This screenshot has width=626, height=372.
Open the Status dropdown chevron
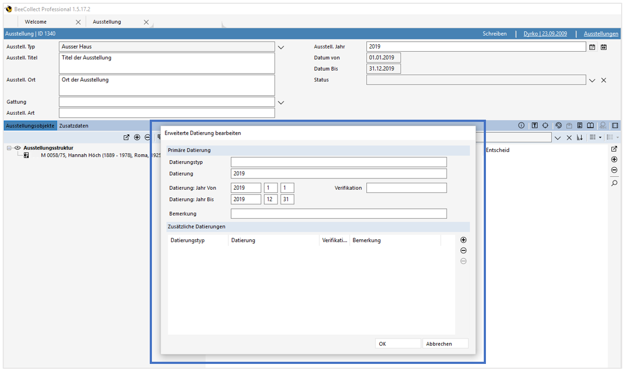(592, 80)
